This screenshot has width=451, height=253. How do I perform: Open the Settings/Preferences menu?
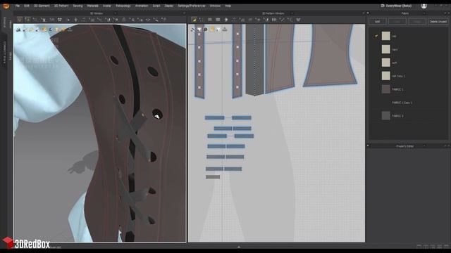[192, 6]
